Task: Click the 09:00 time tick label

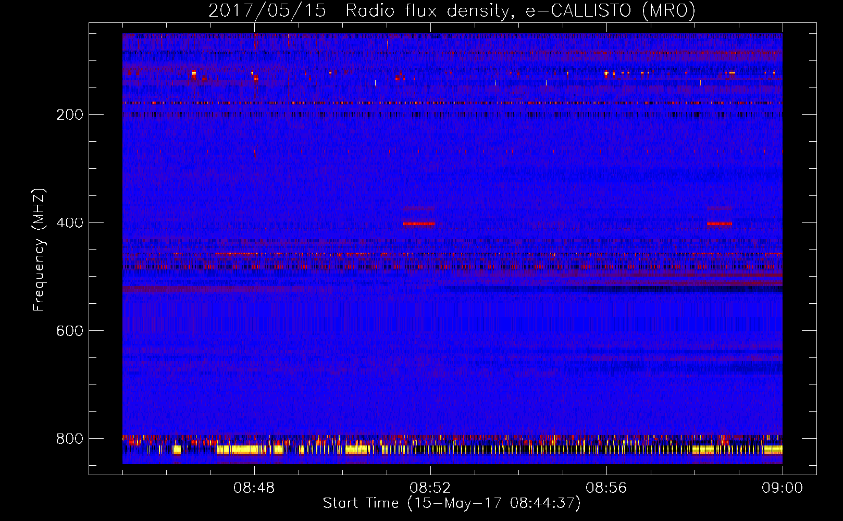Action: click(x=782, y=488)
